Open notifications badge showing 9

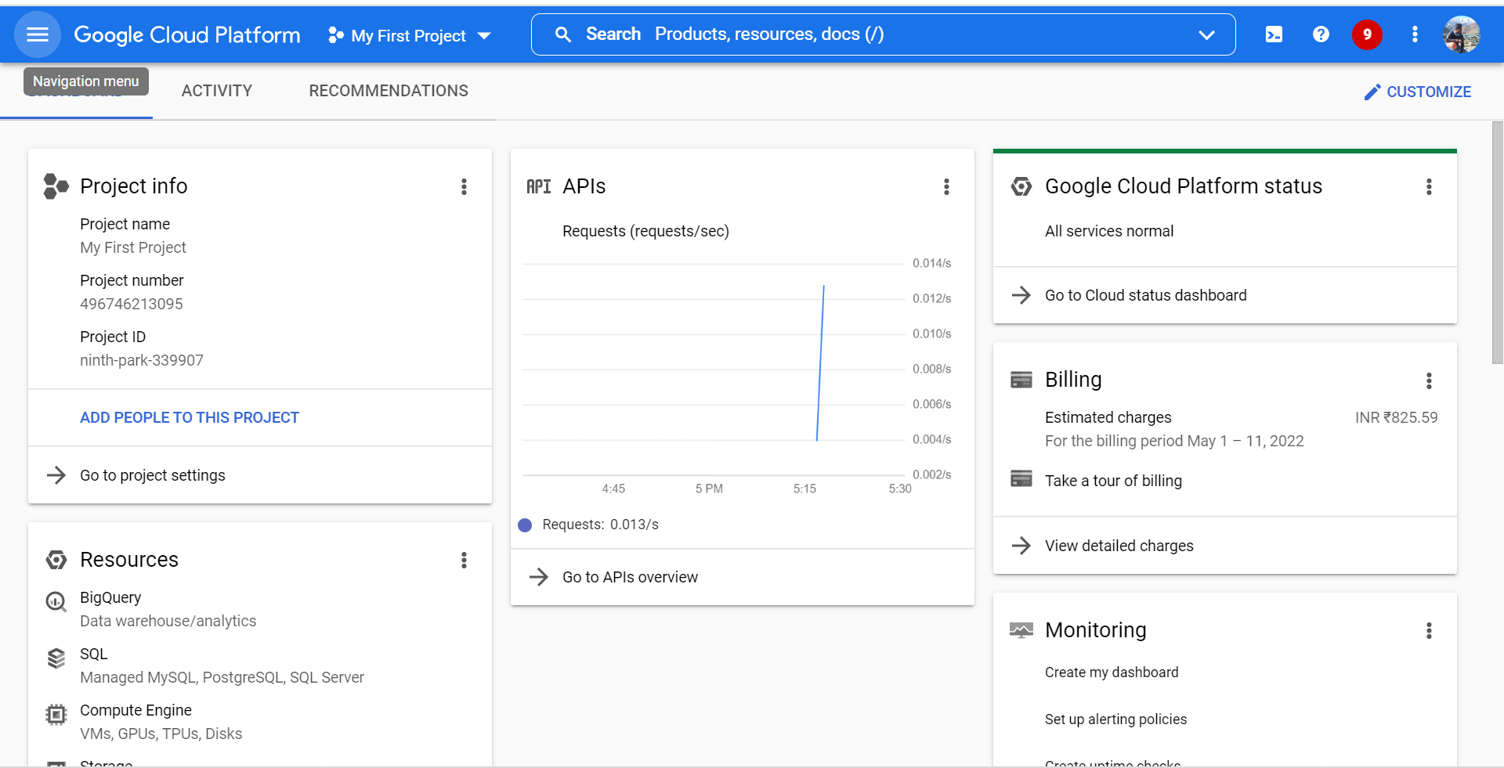pos(1367,34)
